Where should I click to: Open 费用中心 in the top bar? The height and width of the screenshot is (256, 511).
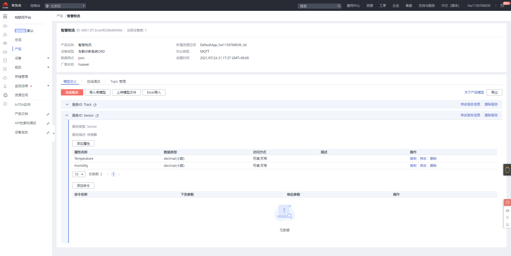pyautogui.click(x=353, y=6)
